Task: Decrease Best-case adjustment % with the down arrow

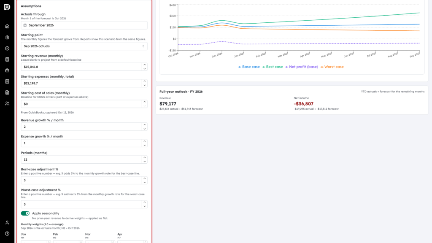Action: click(145, 182)
